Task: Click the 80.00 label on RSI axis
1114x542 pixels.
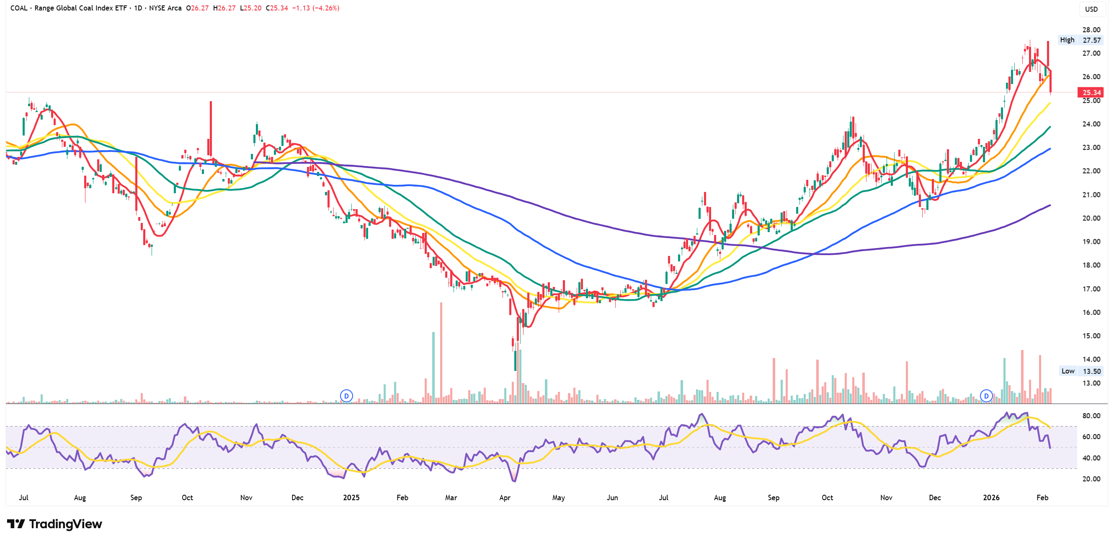Action: (1091, 416)
